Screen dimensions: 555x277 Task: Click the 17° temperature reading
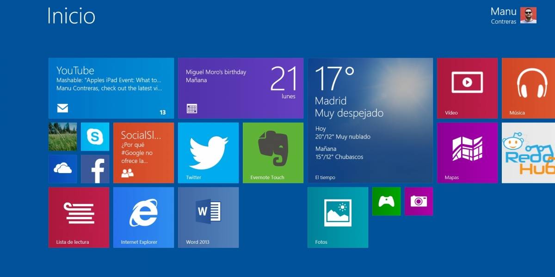335,78
